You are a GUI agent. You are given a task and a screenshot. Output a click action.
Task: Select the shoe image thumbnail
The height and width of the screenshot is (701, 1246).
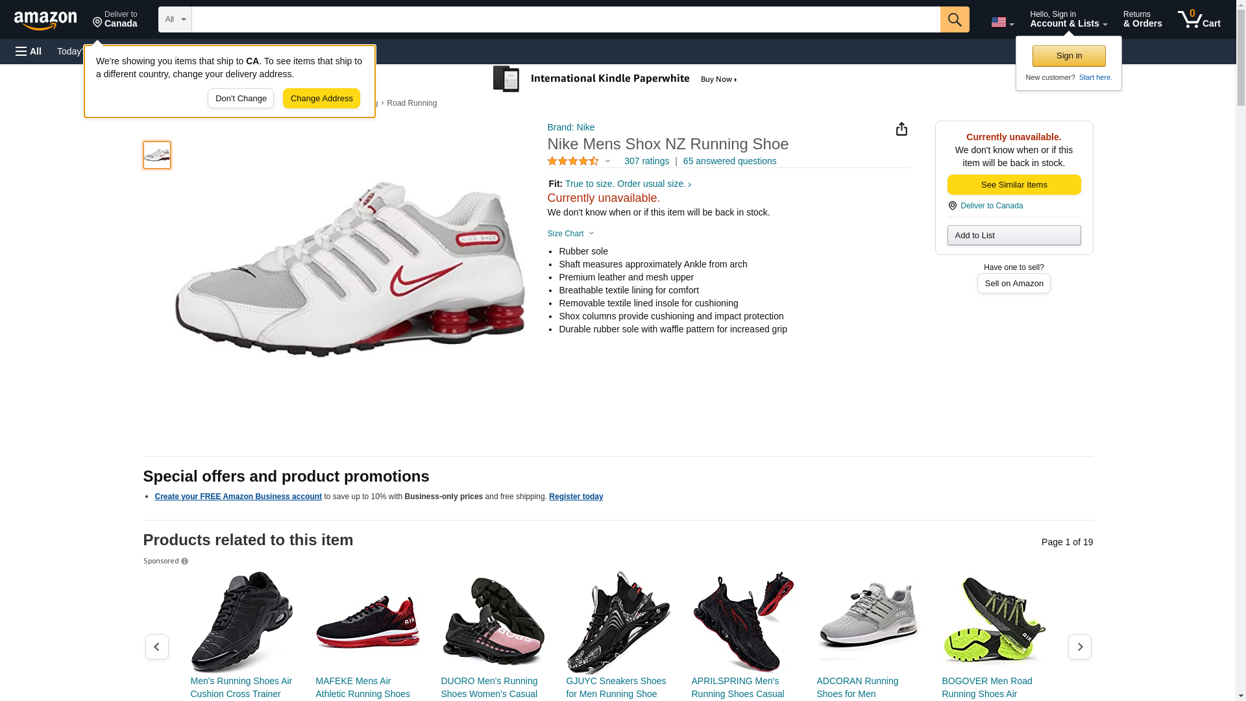click(x=157, y=155)
